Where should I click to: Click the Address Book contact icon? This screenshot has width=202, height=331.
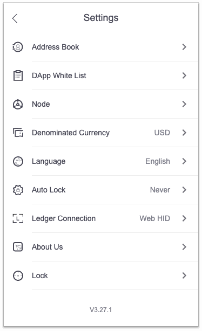[x=18, y=47]
